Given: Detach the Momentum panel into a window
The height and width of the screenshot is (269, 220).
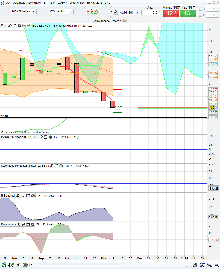Looking at the screenshot, I should click(28, 224).
